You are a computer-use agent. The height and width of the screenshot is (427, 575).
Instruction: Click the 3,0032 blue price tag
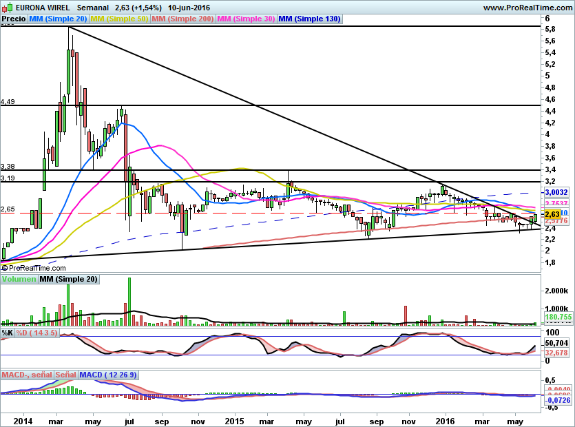tap(555, 193)
